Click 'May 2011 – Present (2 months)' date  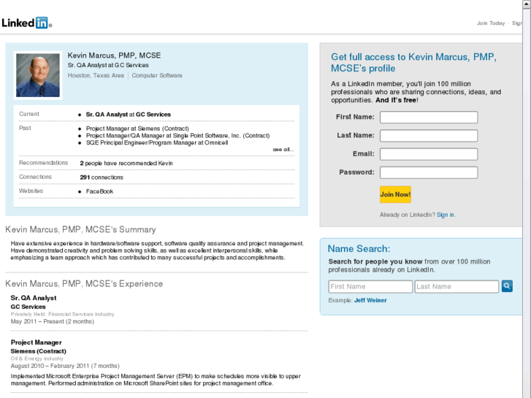tap(53, 321)
